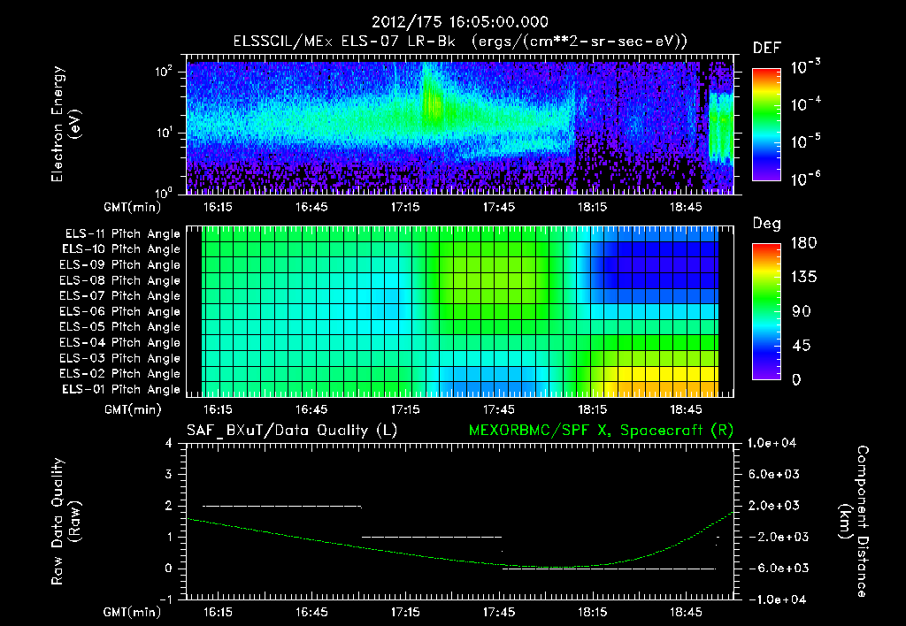Click the SAF_BXuT/Data Quality (L) title
This screenshot has width=906, height=626.
[x=292, y=431]
